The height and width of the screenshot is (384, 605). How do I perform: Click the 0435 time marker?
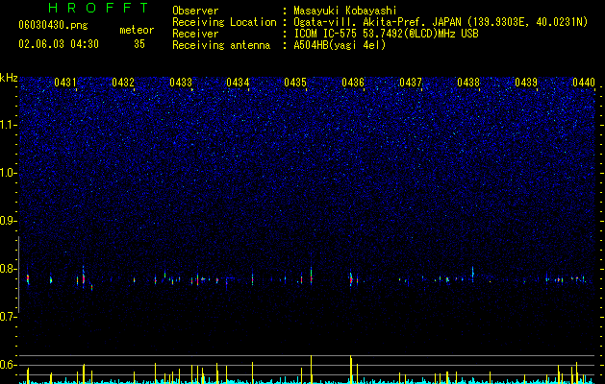point(295,83)
